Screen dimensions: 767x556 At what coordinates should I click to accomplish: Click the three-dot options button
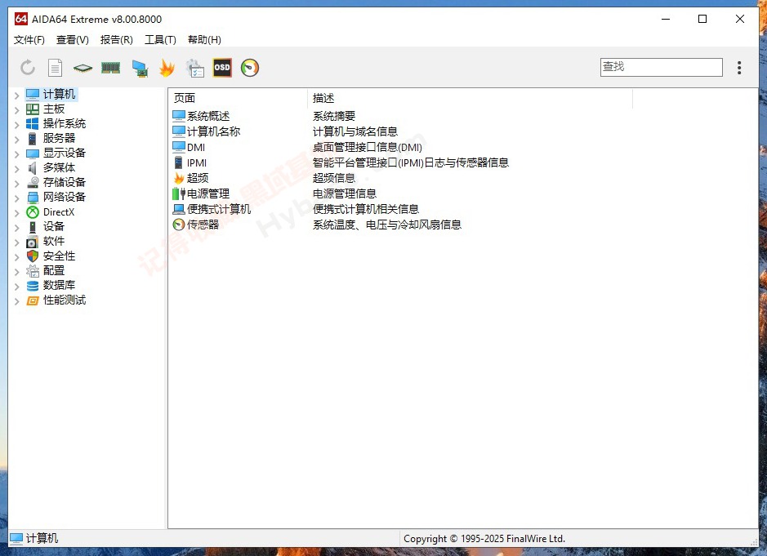coord(739,67)
